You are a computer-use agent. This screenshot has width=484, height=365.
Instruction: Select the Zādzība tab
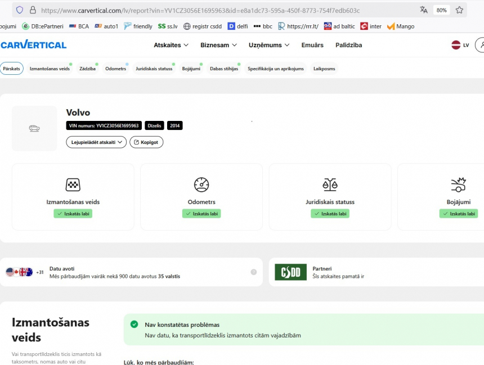point(87,69)
